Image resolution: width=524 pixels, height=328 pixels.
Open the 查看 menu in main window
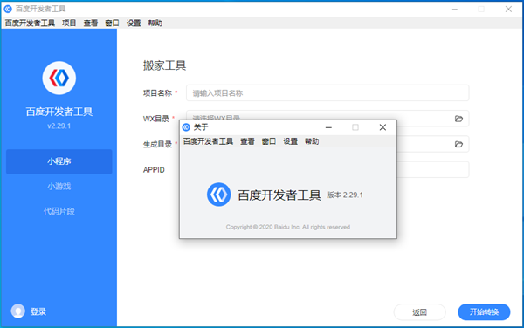(x=91, y=23)
